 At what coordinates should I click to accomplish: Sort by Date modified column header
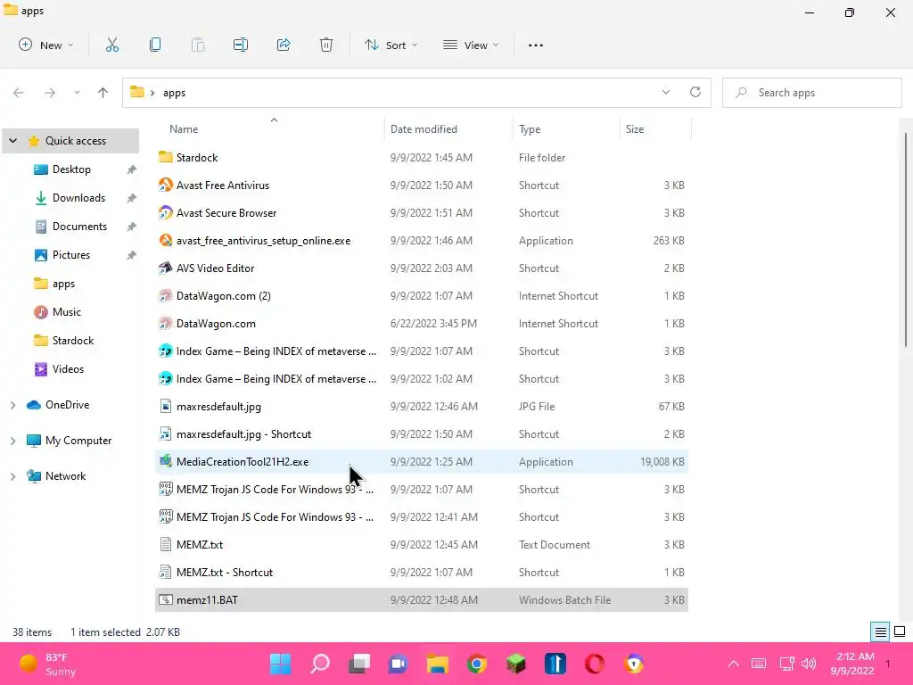449,128
